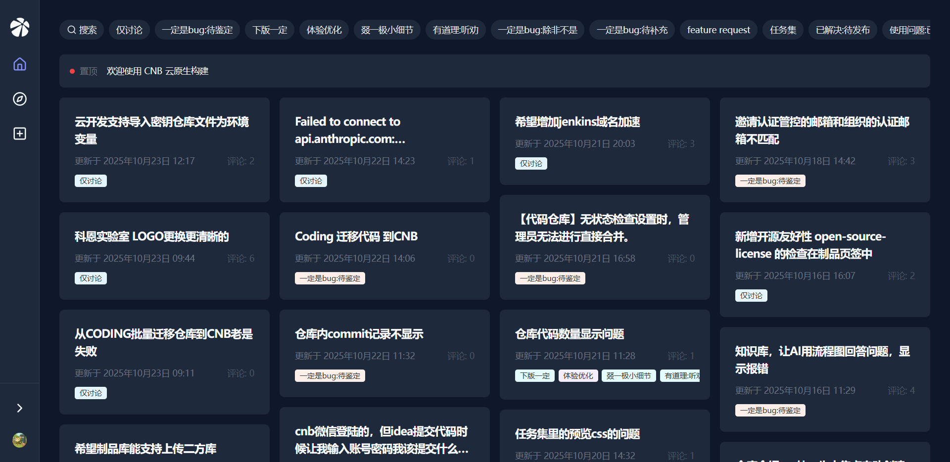The image size is (950, 462).
Task: Open issue 希望增加jenkins域名加速
Action: tap(577, 122)
